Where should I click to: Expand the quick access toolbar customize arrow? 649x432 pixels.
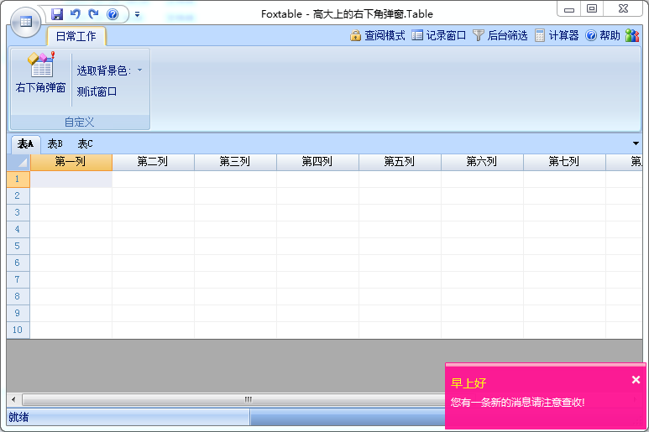click(137, 14)
